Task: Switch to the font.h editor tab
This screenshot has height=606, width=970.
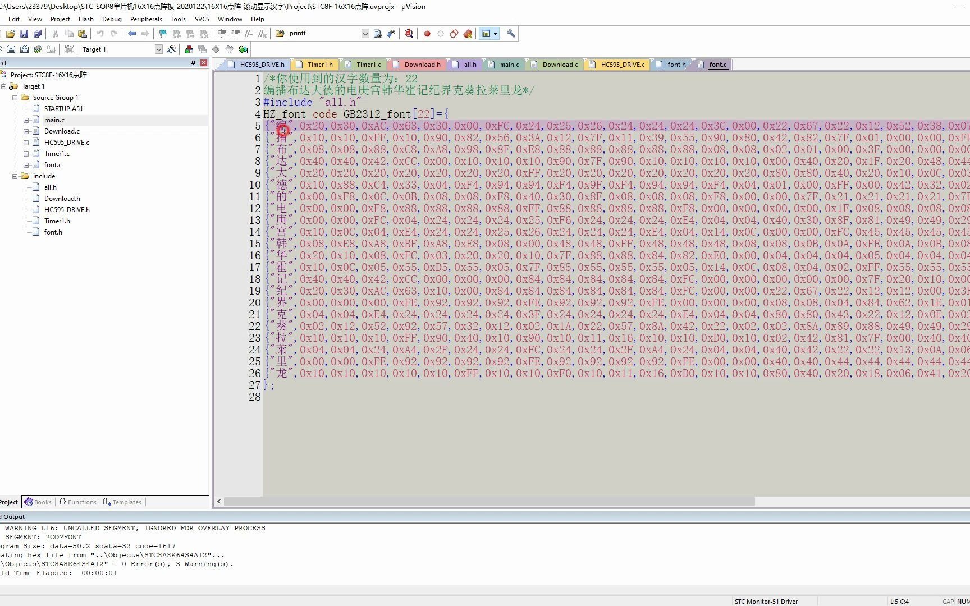Action: 671,65
